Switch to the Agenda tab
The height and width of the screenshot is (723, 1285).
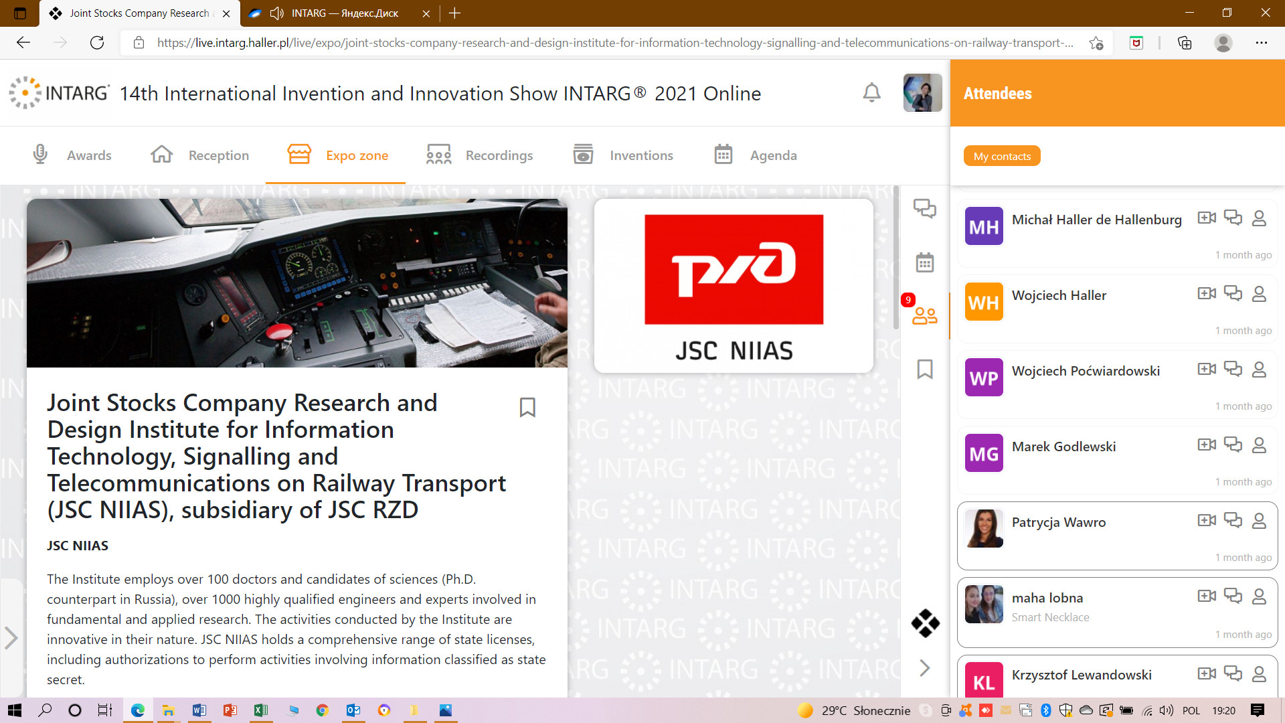tap(755, 155)
